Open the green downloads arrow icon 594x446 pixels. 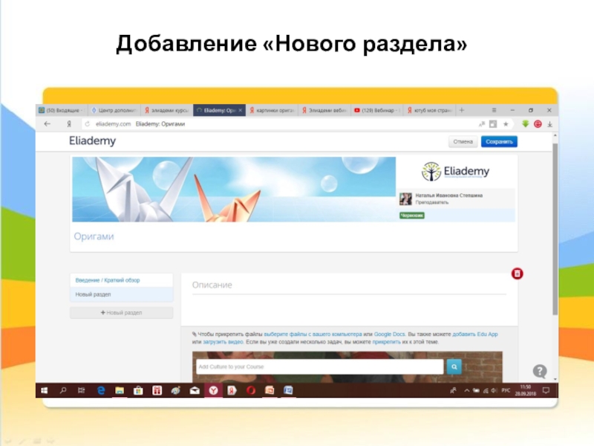click(526, 124)
